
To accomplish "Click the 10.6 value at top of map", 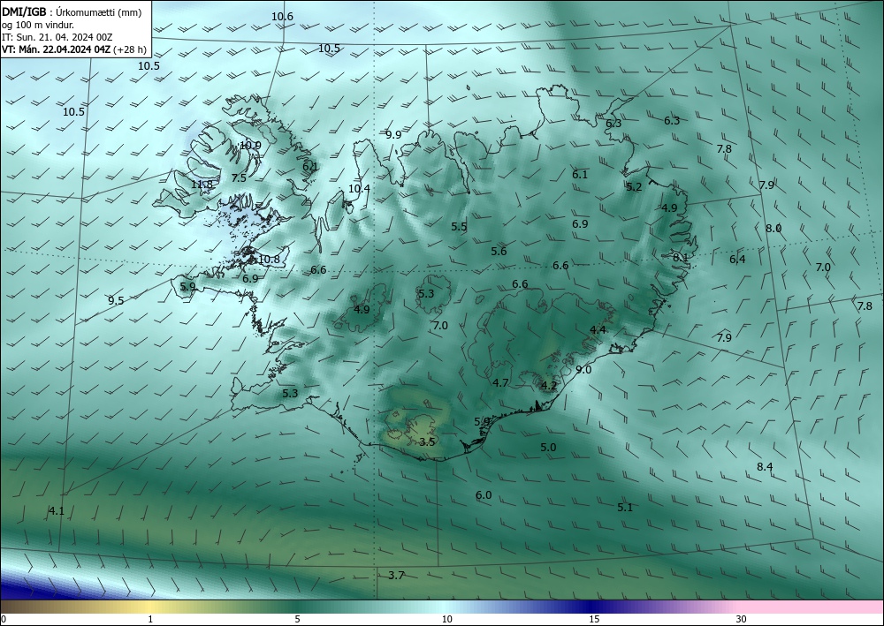I will [x=283, y=17].
